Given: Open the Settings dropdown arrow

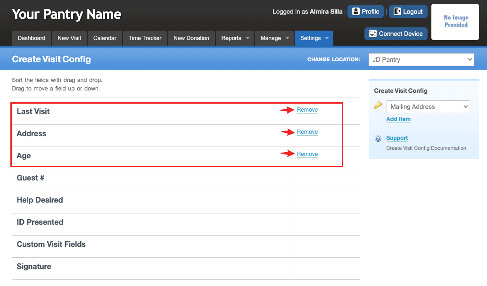Looking at the screenshot, I should 327,38.
